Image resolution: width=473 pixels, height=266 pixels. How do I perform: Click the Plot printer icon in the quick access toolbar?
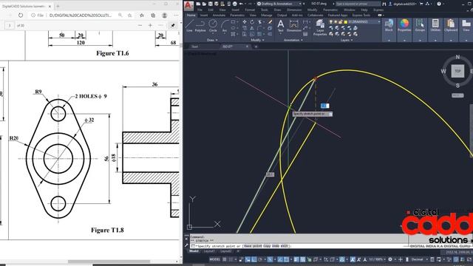[x=235, y=4]
